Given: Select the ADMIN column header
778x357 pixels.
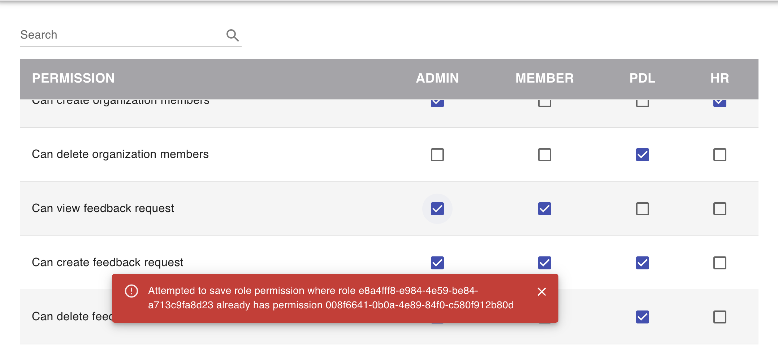Looking at the screenshot, I should 437,78.
